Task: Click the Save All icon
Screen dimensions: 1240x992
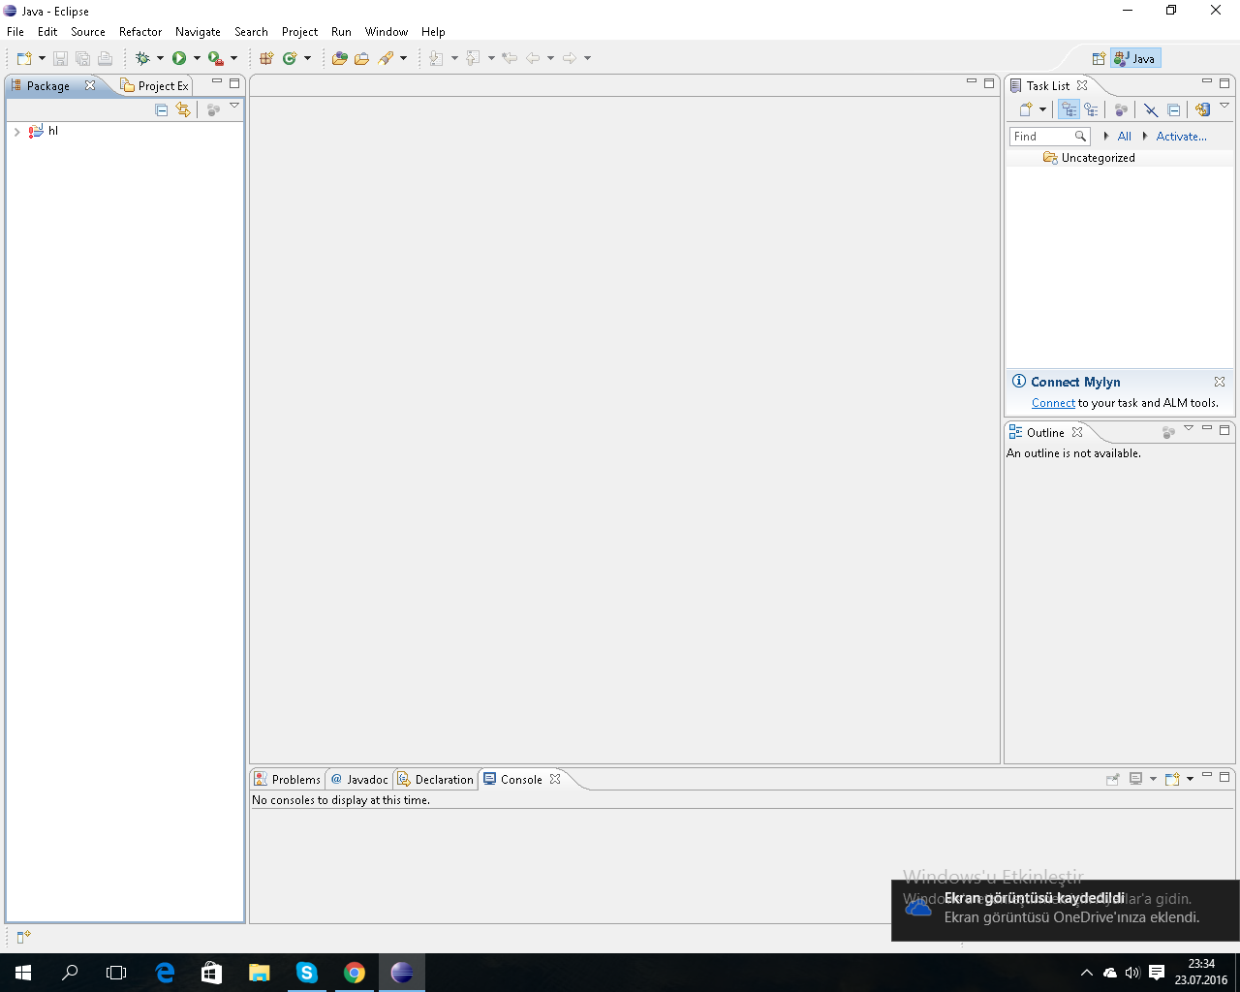Action: pyautogui.click(x=82, y=58)
